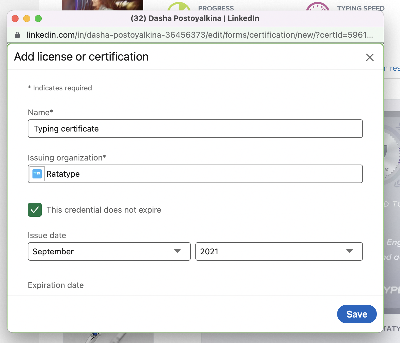Viewport: 400px width, 343px height.
Task: Click the Ratatype logo icon
Action: pyautogui.click(x=37, y=174)
